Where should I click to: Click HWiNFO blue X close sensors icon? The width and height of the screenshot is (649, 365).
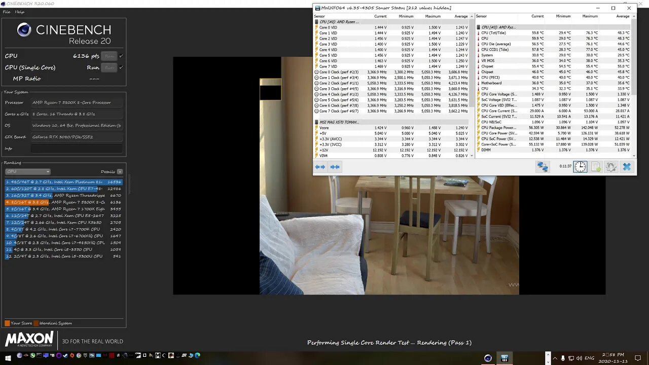pos(627,167)
